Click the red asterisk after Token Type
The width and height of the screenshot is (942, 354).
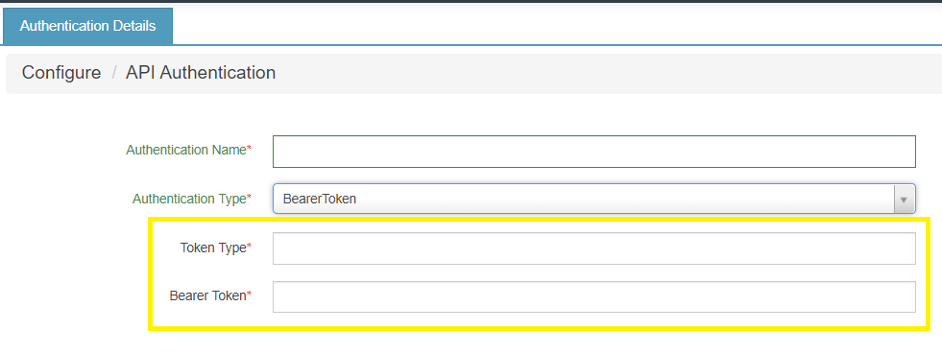pyautogui.click(x=250, y=247)
